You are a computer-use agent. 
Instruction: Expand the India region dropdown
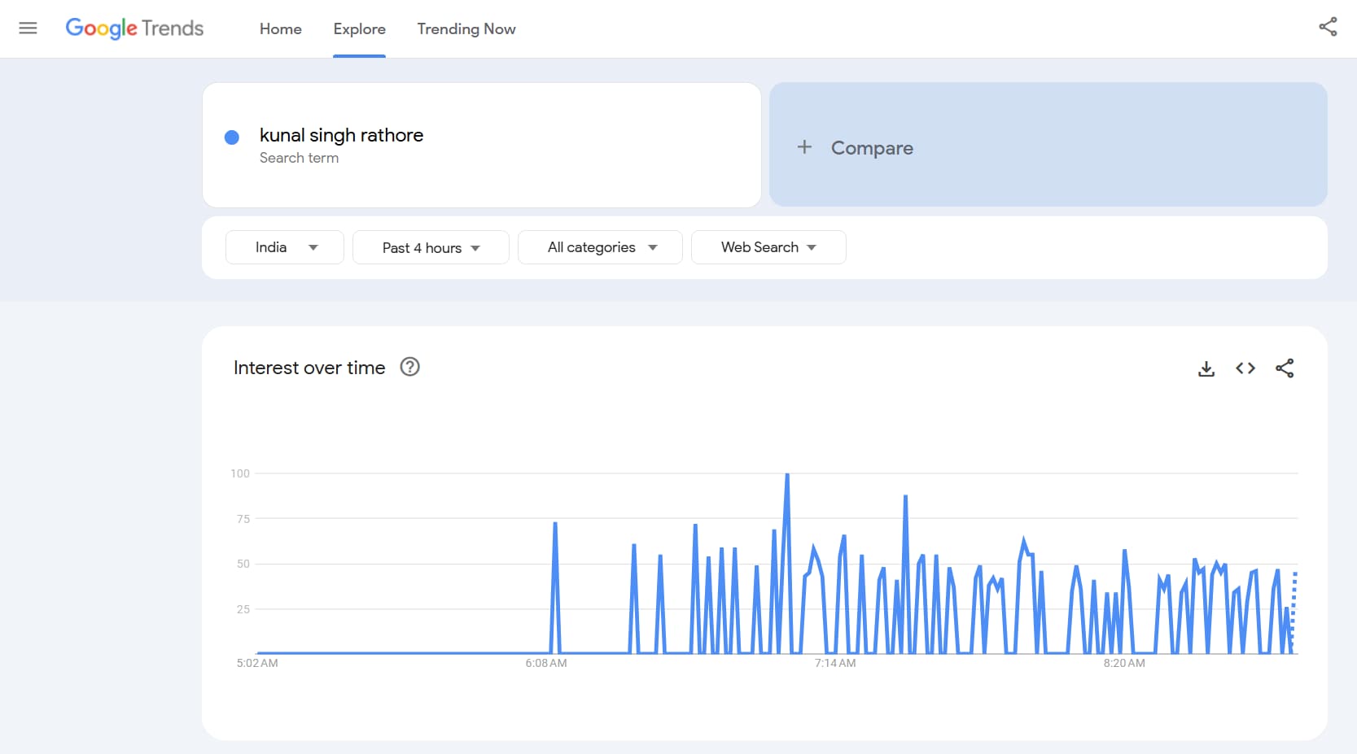284,247
